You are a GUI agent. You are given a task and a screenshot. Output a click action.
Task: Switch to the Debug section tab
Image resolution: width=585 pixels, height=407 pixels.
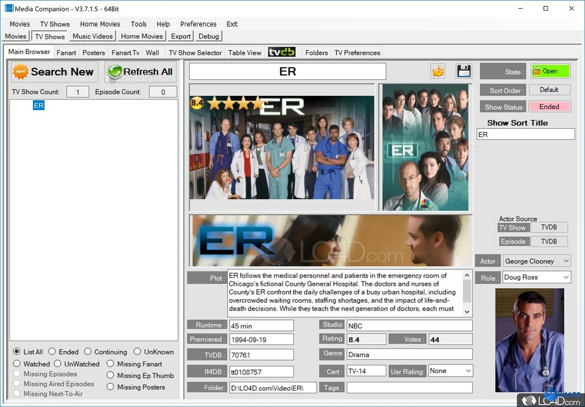click(x=209, y=36)
